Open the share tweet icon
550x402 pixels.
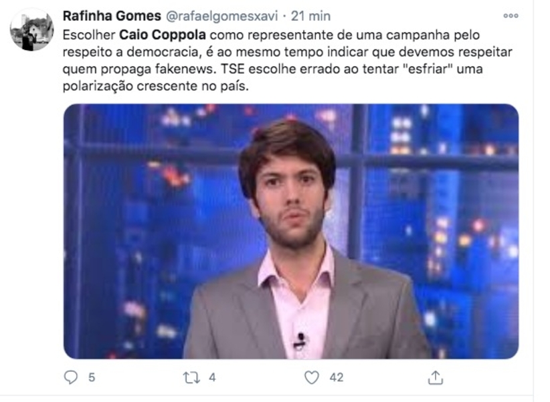[x=436, y=377]
